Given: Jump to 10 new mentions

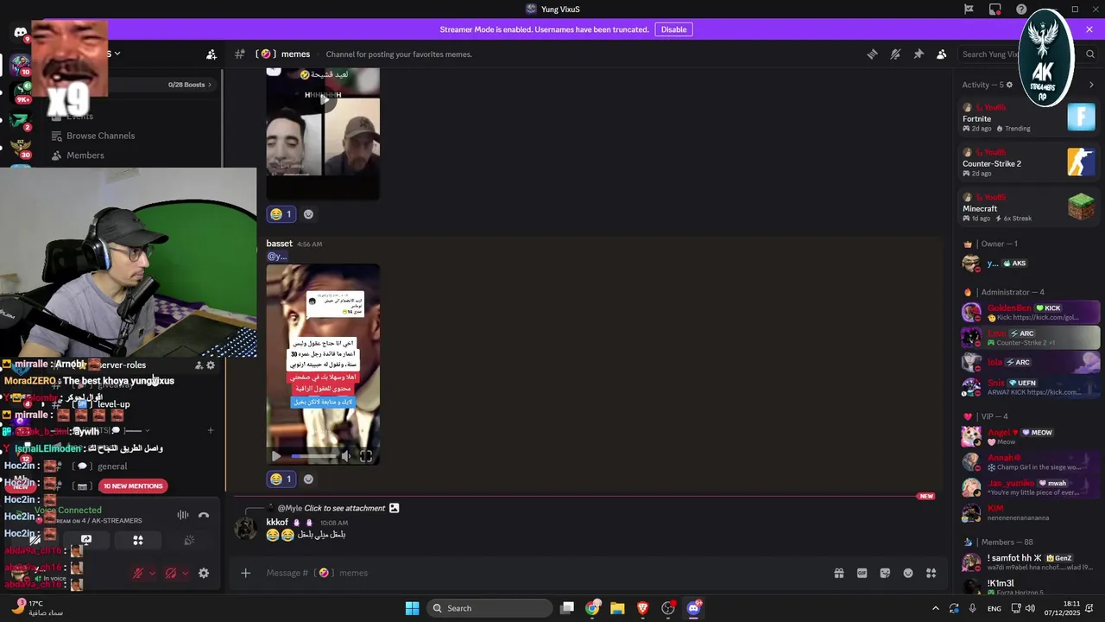Looking at the screenshot, I should 133,486.
